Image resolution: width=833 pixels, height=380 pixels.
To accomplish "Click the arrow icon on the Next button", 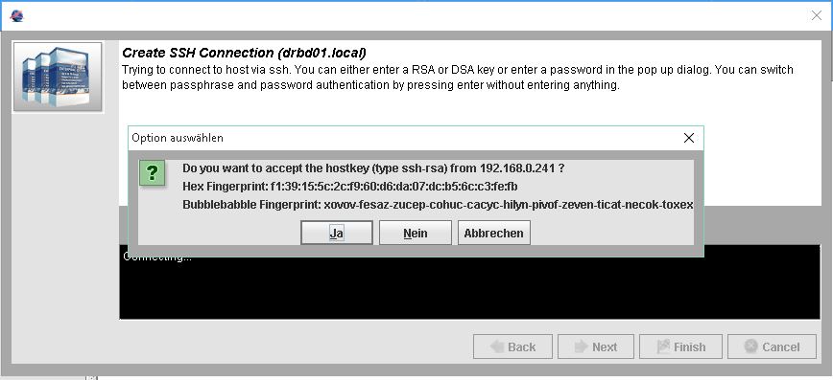I will 582,347.
